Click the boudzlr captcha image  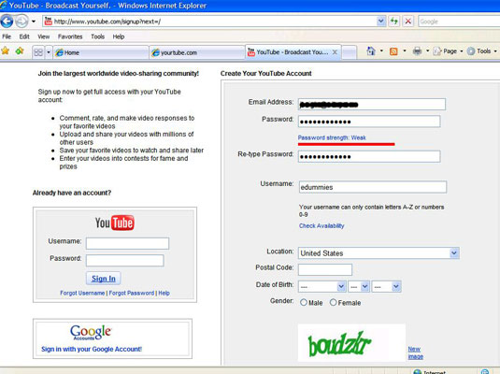[x=351, y=343]
